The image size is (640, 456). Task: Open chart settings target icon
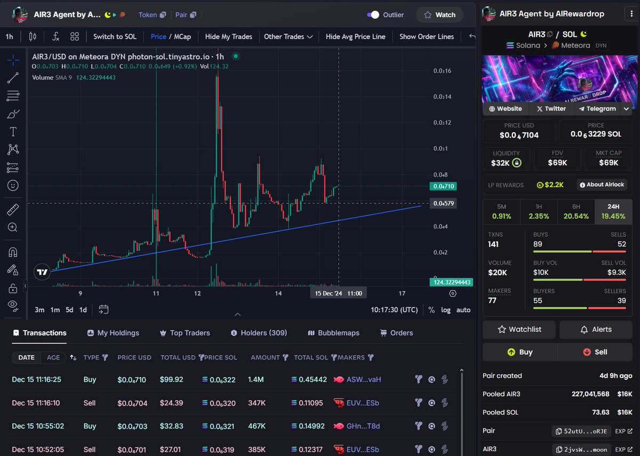pyautogui.click(x=453, y=293)
